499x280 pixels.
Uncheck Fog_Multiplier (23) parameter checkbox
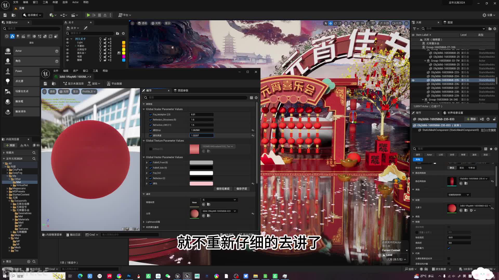click(x=150, y=115)
